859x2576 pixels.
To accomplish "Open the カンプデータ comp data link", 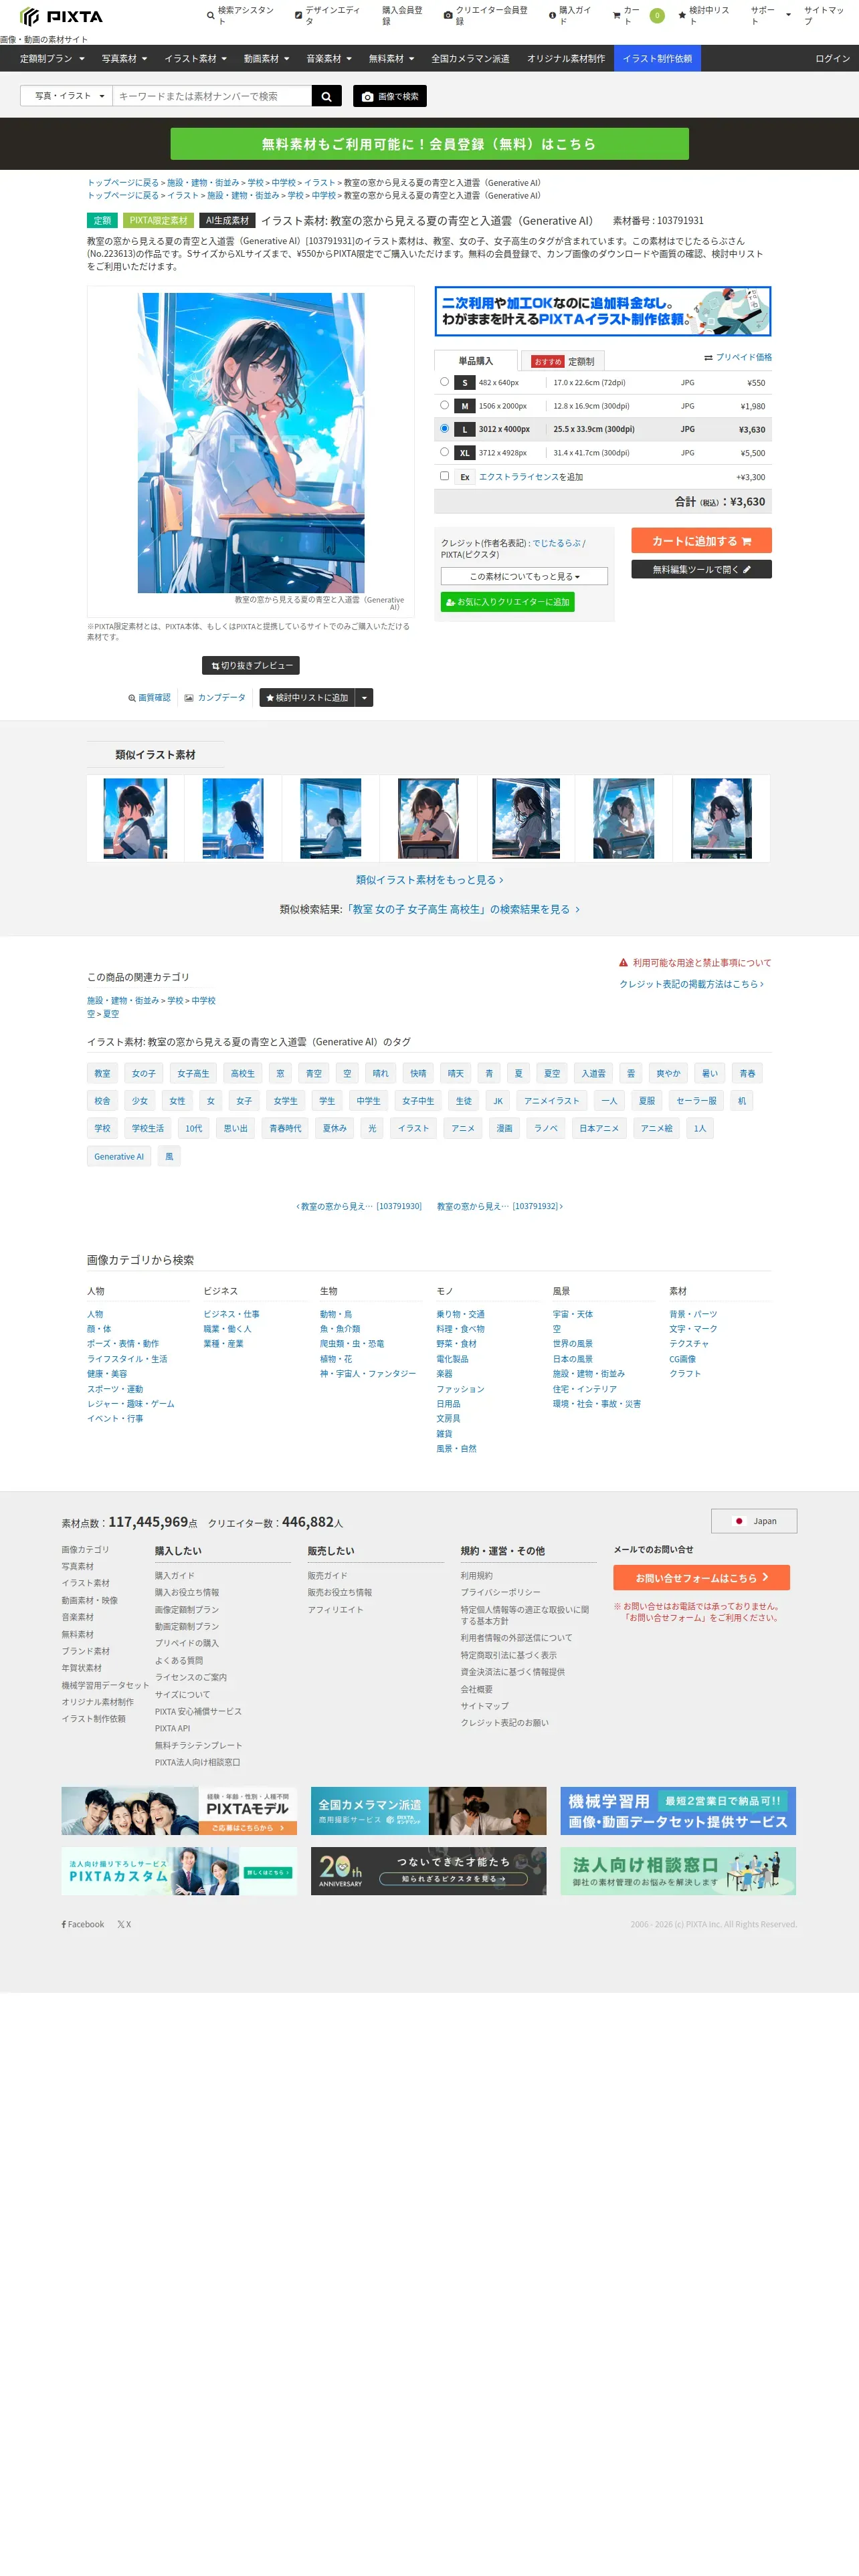I will [x=215, y=698].
